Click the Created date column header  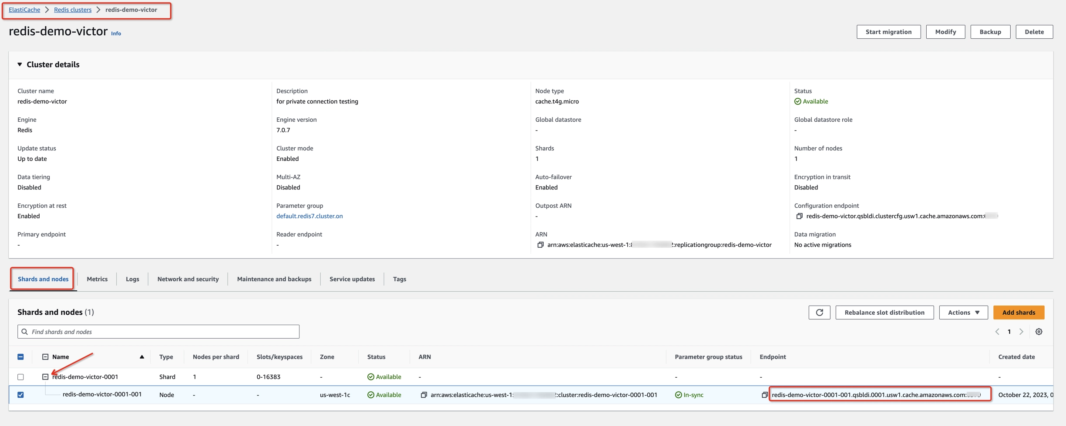pos(1016,357)
